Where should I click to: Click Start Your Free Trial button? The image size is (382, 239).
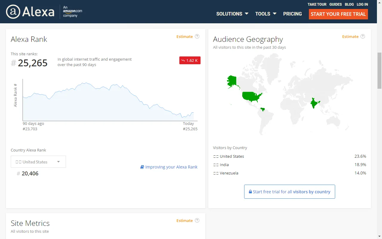click(x=338, y=14)
